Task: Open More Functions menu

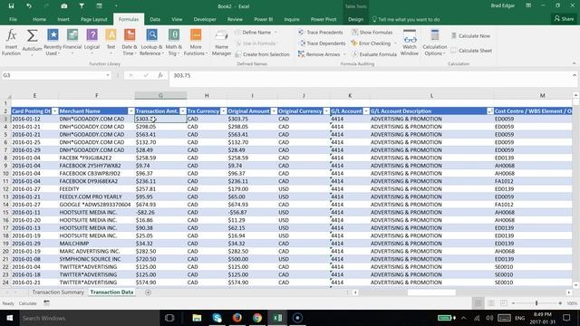Action: pyautogui.click(x=196, y=43)
